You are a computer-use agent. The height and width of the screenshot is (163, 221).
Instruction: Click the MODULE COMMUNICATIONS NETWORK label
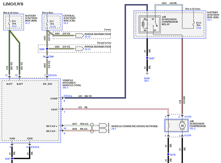134,126
